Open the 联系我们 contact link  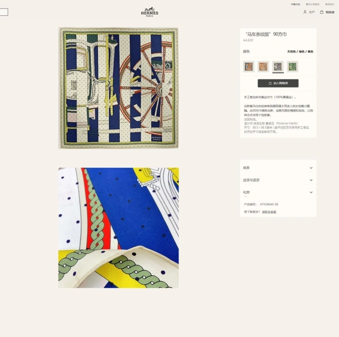point(330,4)
